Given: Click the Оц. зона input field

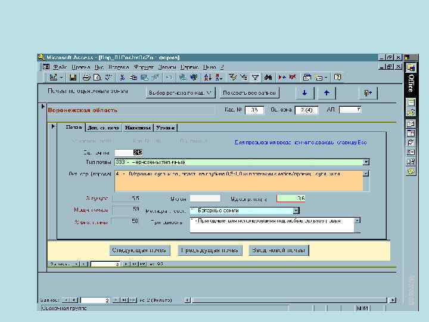Looking at the screenshot, I should pos(306,110).
